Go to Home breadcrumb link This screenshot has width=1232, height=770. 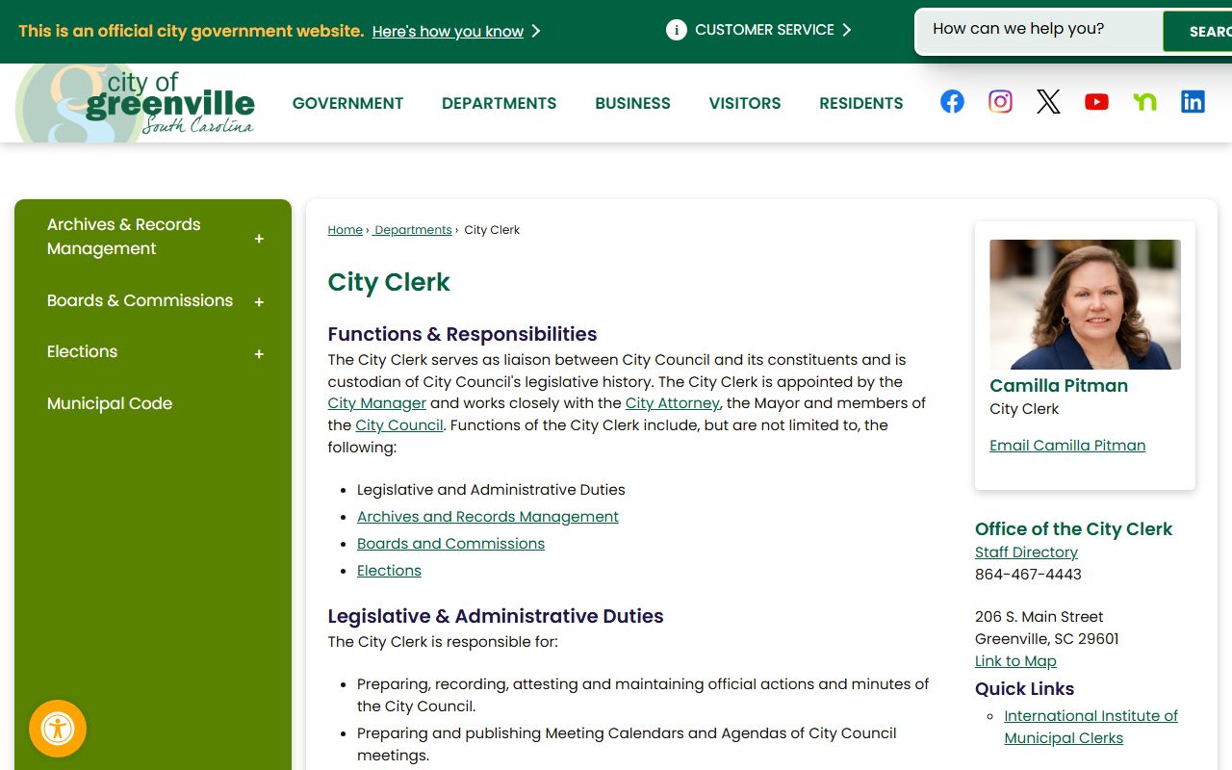pyautogui.click(x=345, y=230)
